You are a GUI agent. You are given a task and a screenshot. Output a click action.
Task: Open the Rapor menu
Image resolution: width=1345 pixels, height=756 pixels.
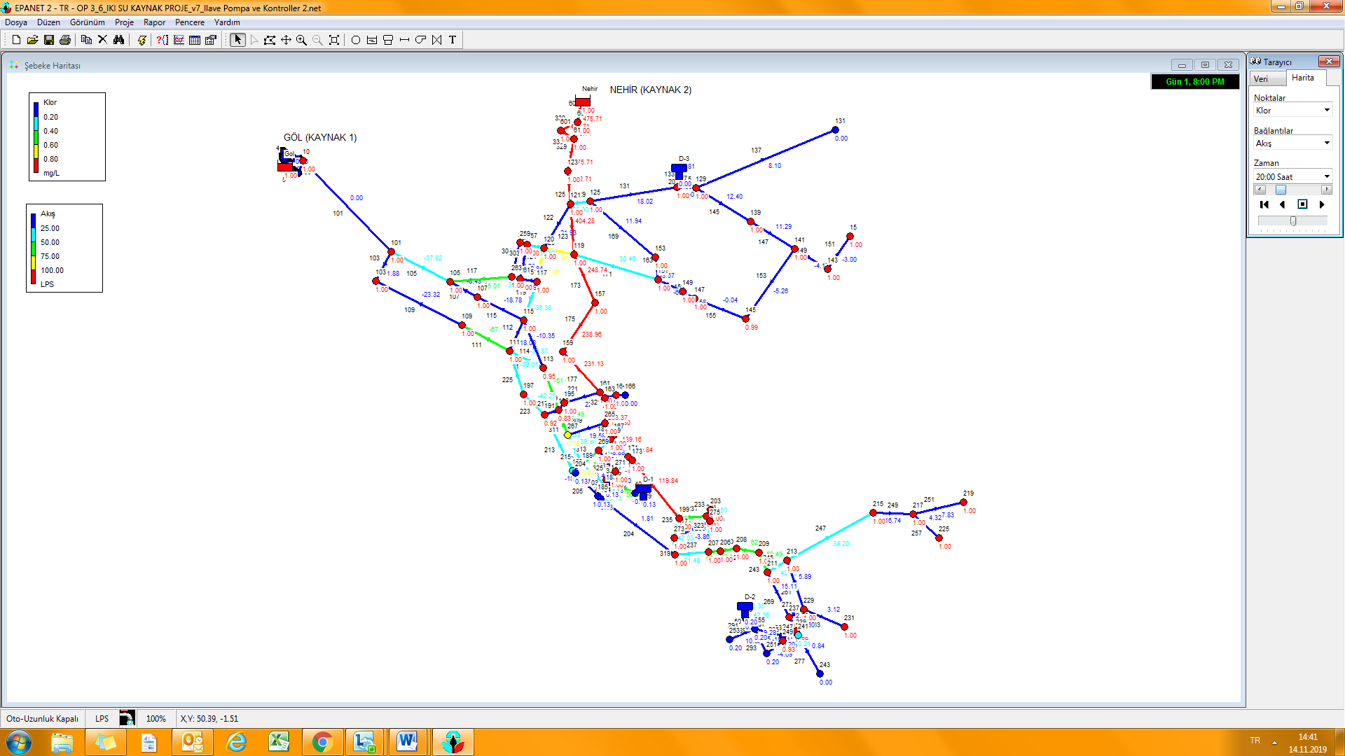(x=154, y=22)
